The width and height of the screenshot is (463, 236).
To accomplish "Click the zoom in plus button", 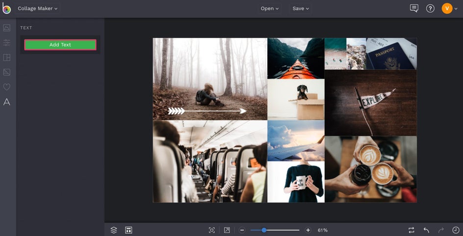I will coord(308,230).
